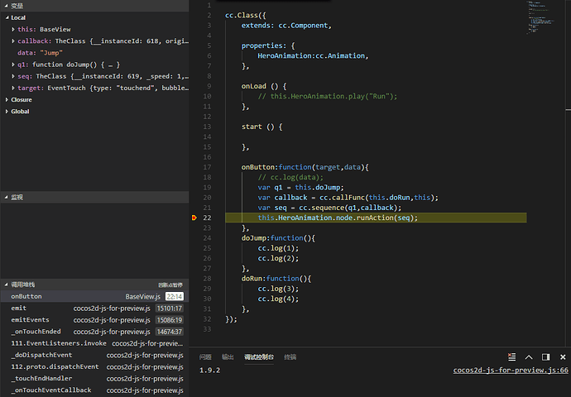Close the bottom debug panel

pos(563,357)
